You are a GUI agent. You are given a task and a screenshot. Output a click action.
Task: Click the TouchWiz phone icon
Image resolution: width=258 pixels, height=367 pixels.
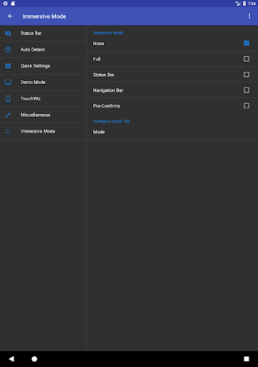(x=8, y=98)
